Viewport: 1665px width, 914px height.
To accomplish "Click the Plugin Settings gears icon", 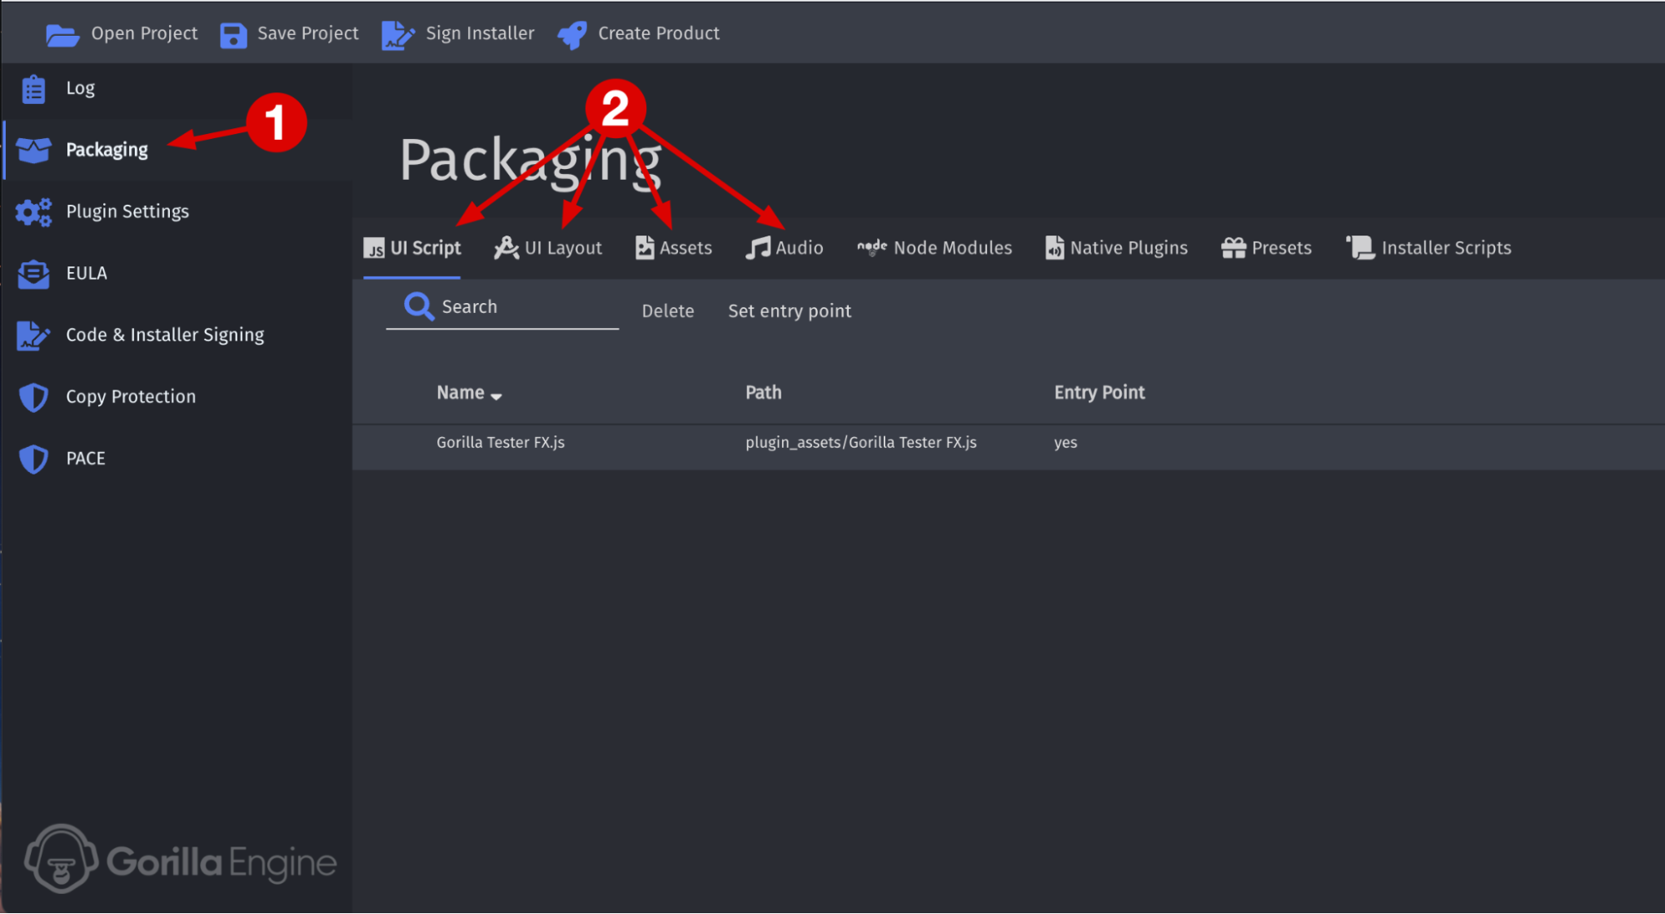I will (33, 212).
